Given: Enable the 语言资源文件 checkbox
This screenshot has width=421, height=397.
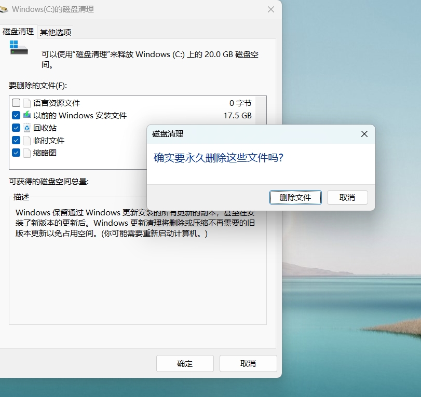Looking at the screenshot, I should 16,103.
